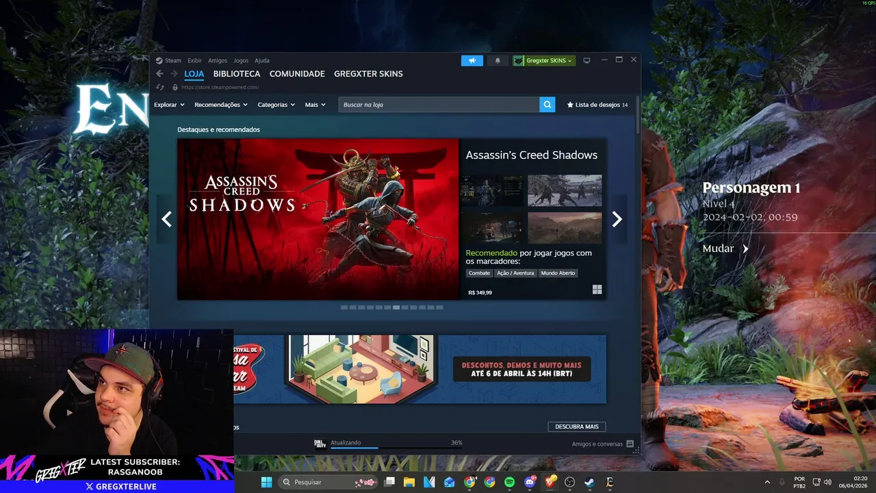Open Amigos e conversas link
The image size is (876, 493).
point(597,444)
